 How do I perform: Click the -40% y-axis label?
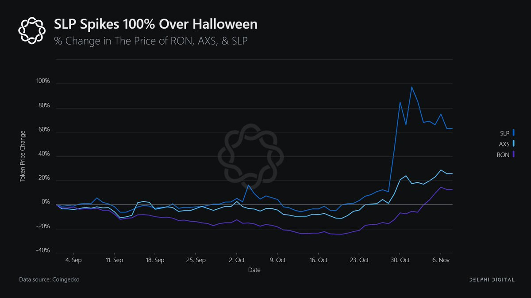[x=43, y=250]
